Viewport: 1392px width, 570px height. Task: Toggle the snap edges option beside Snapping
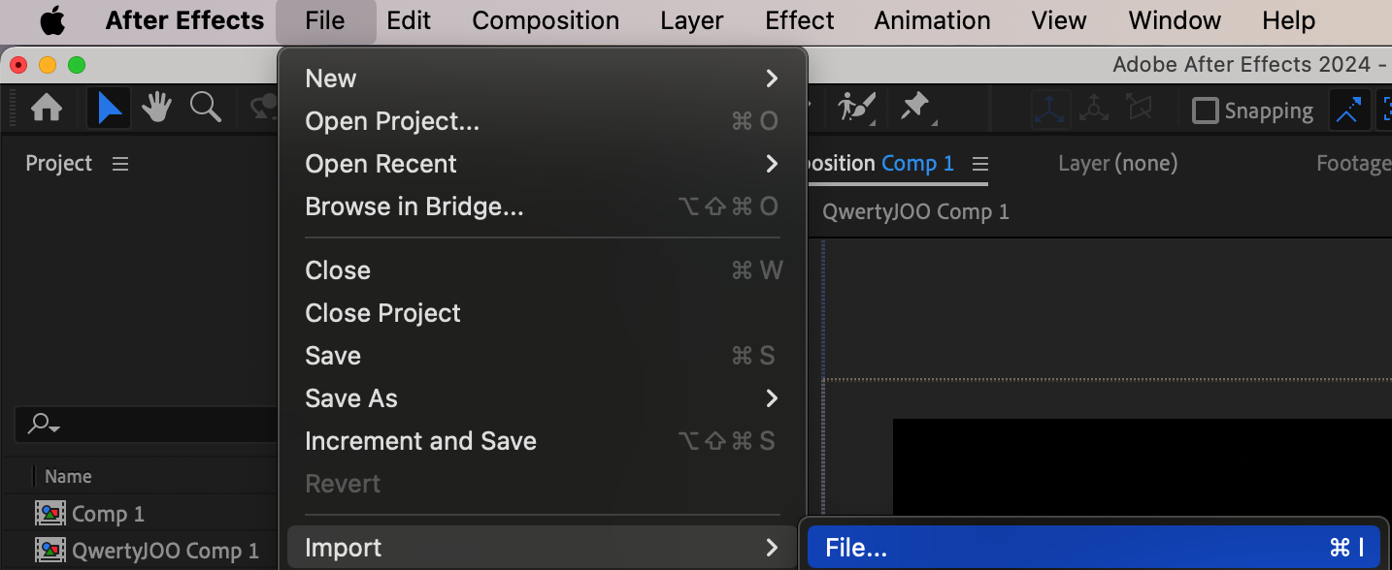point(1348,111)
